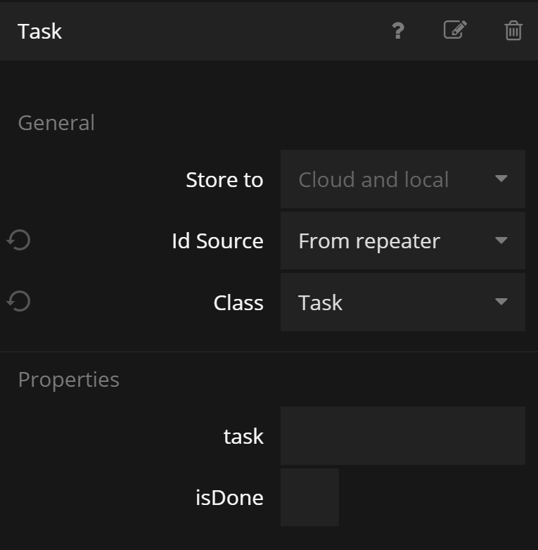Open help for the Task component
Screen dimensions: 538x550
pyautogui.click(x=398, y=31)
